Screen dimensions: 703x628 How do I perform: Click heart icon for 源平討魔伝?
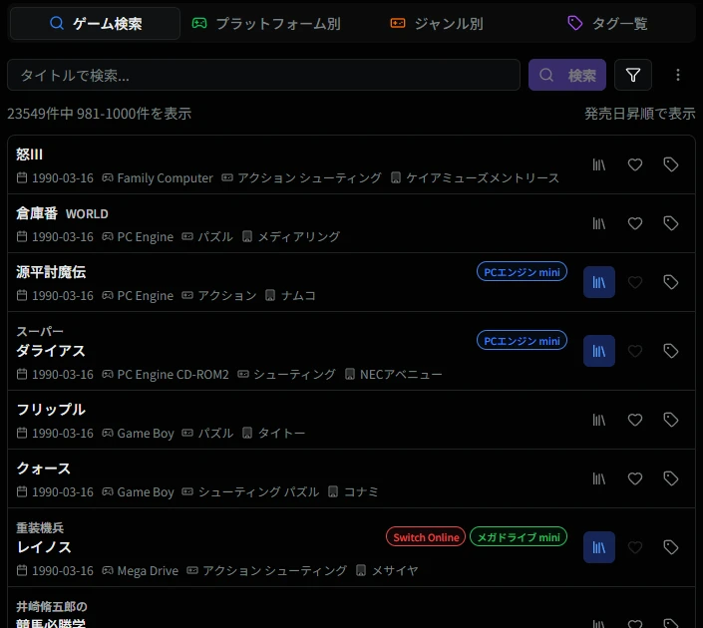[x=635, y=282]
